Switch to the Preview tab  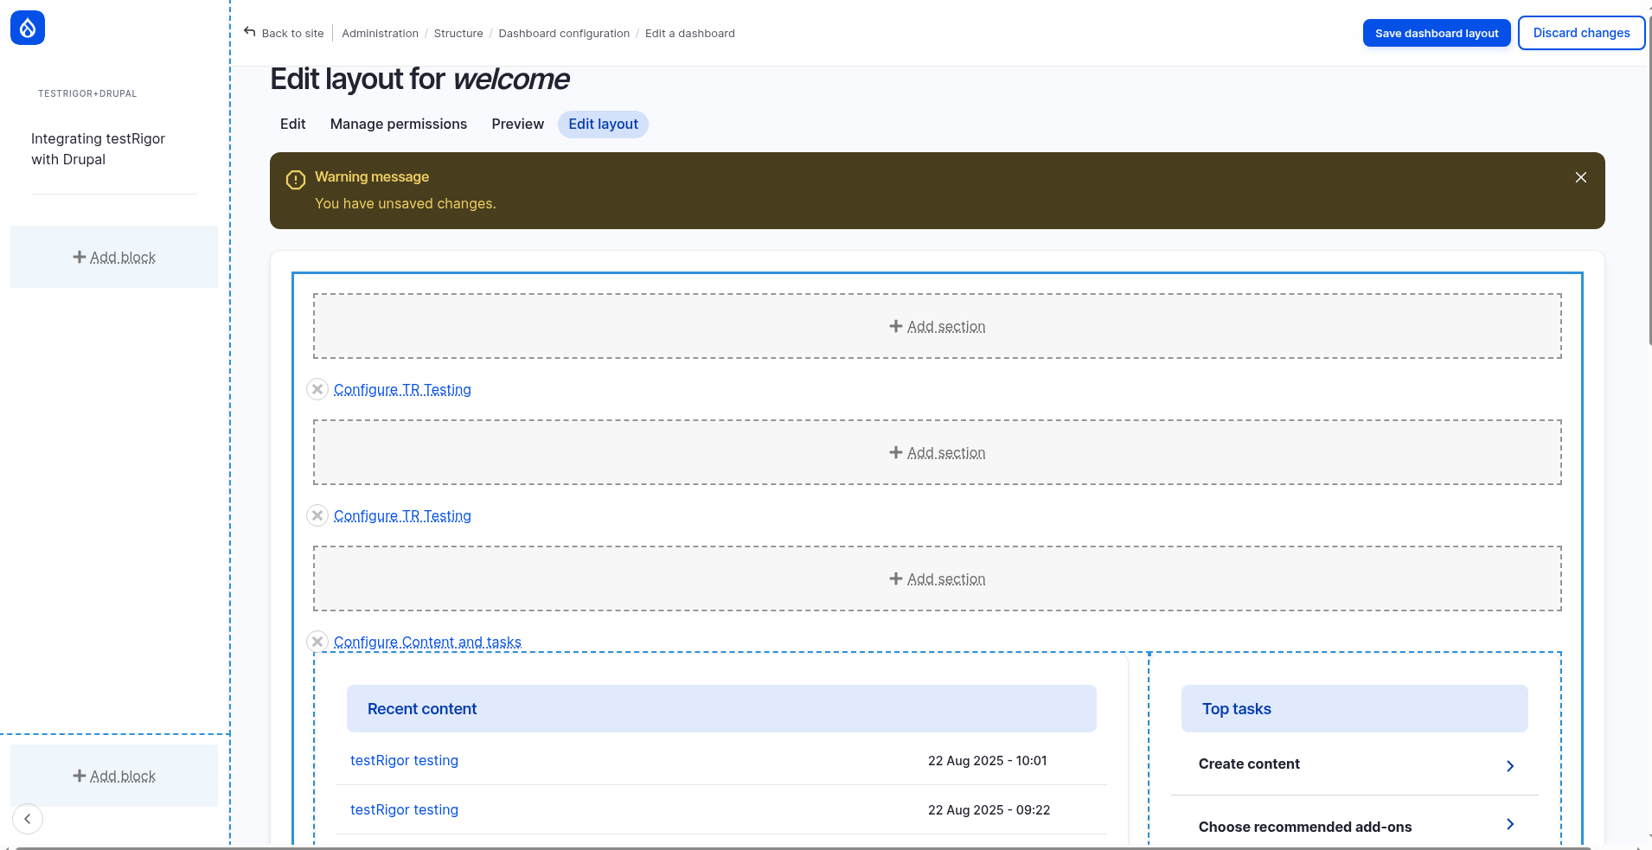[517, 125]
